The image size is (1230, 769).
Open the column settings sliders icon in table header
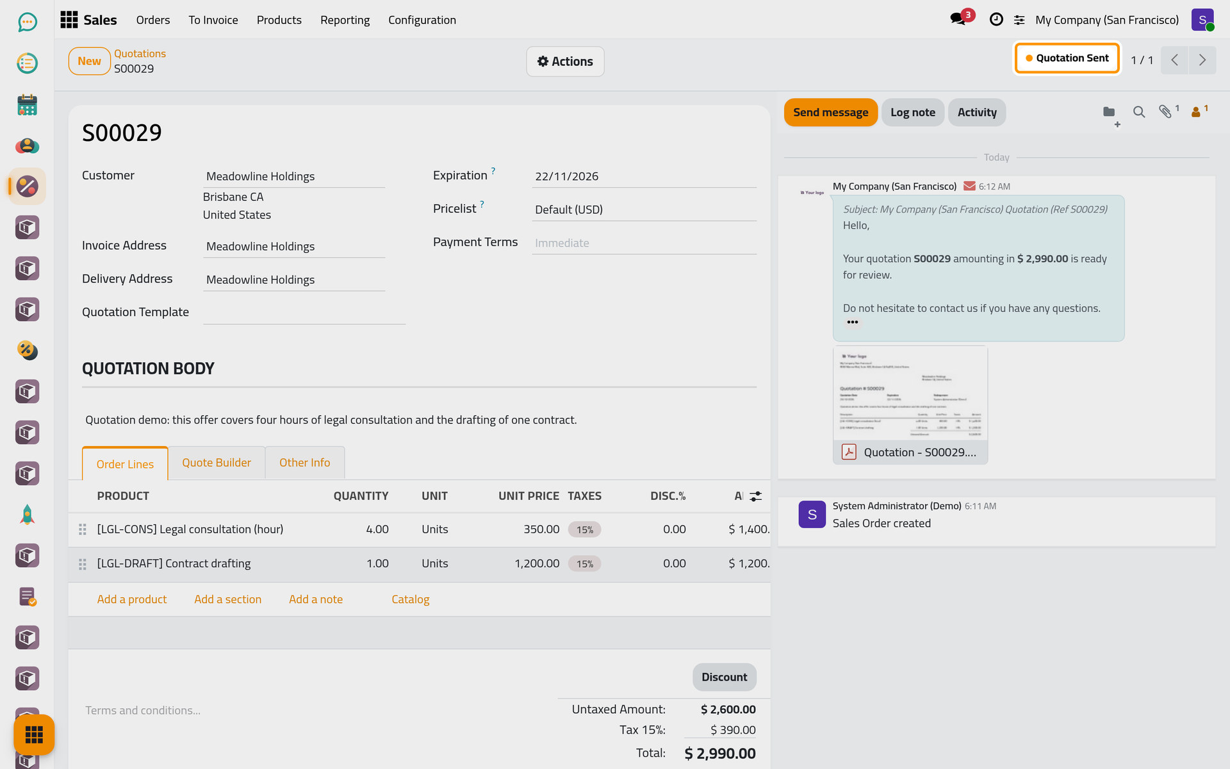click(756, 496)
